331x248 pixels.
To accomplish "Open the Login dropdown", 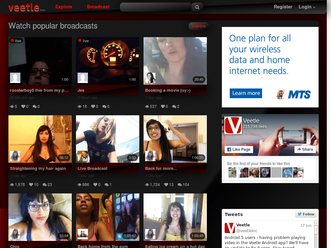I will pyautogui.click(x=307, y=7).
